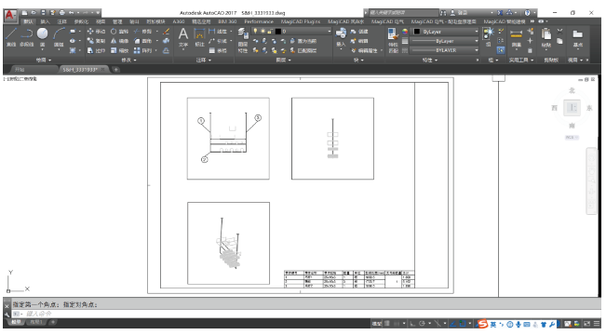
Task: Toggle layer on/off lightbulb icon
Action: 255,31
